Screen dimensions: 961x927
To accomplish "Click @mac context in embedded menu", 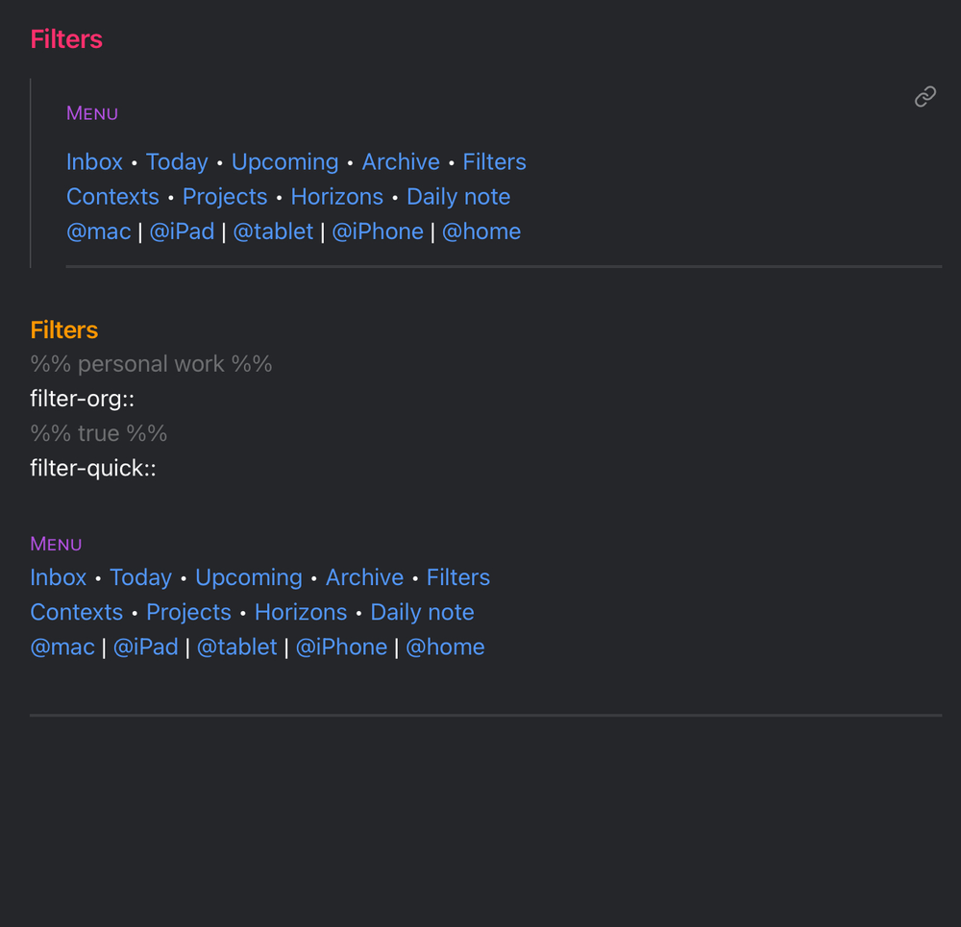I will [98, 232].
